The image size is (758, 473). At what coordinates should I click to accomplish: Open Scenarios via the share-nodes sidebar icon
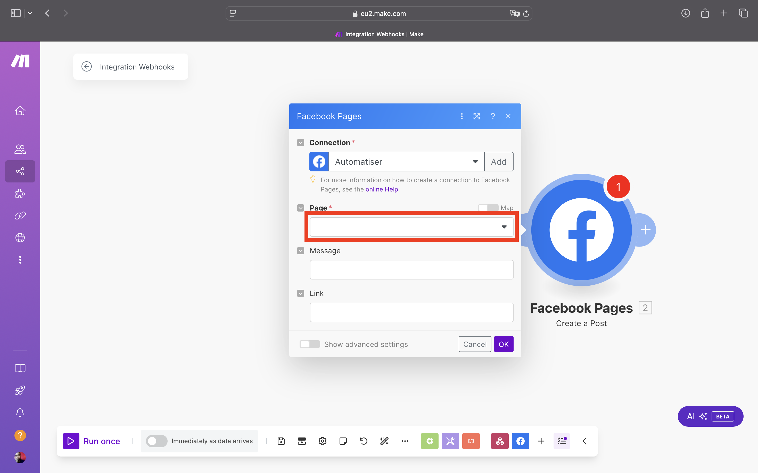[x=20, y=171]
